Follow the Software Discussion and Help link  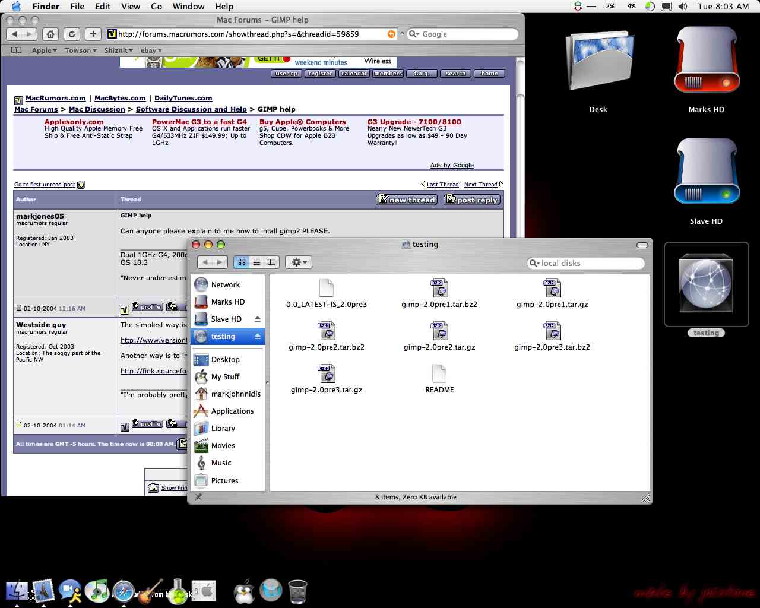(191, 109)
